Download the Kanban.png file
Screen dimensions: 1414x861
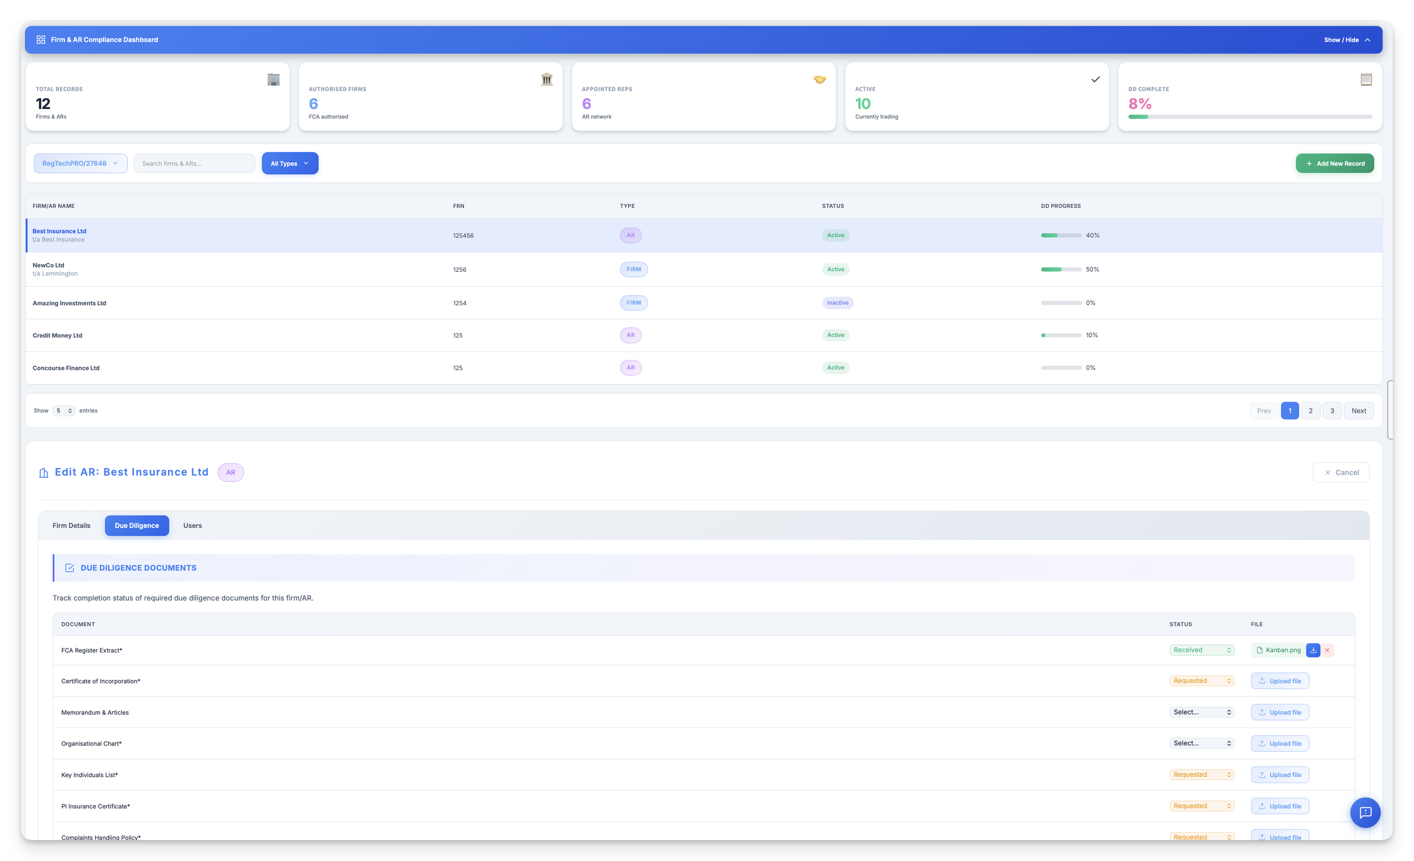[x=1313, y=650]
